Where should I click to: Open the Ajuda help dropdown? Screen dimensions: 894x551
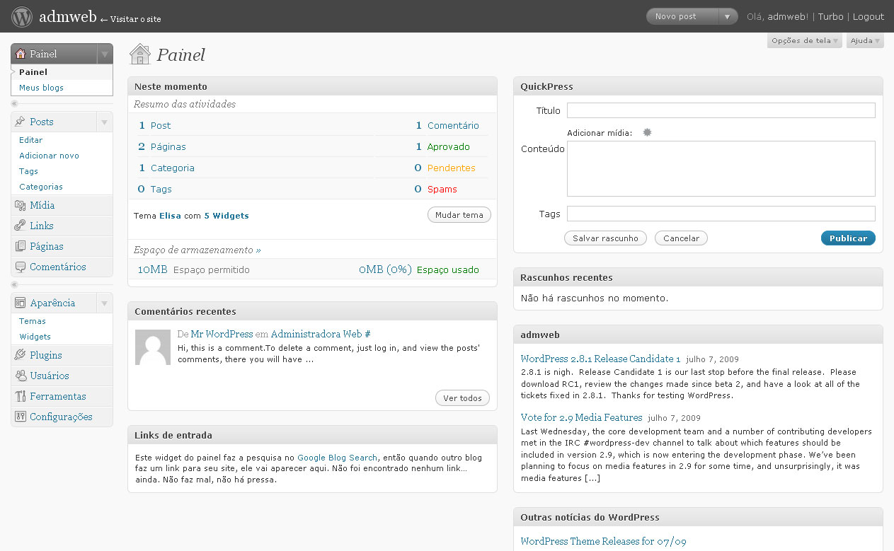865,41
